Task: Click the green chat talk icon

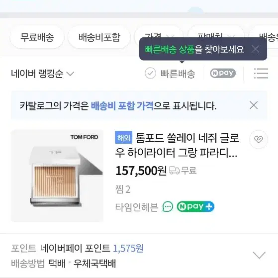Action: (168, 206)
